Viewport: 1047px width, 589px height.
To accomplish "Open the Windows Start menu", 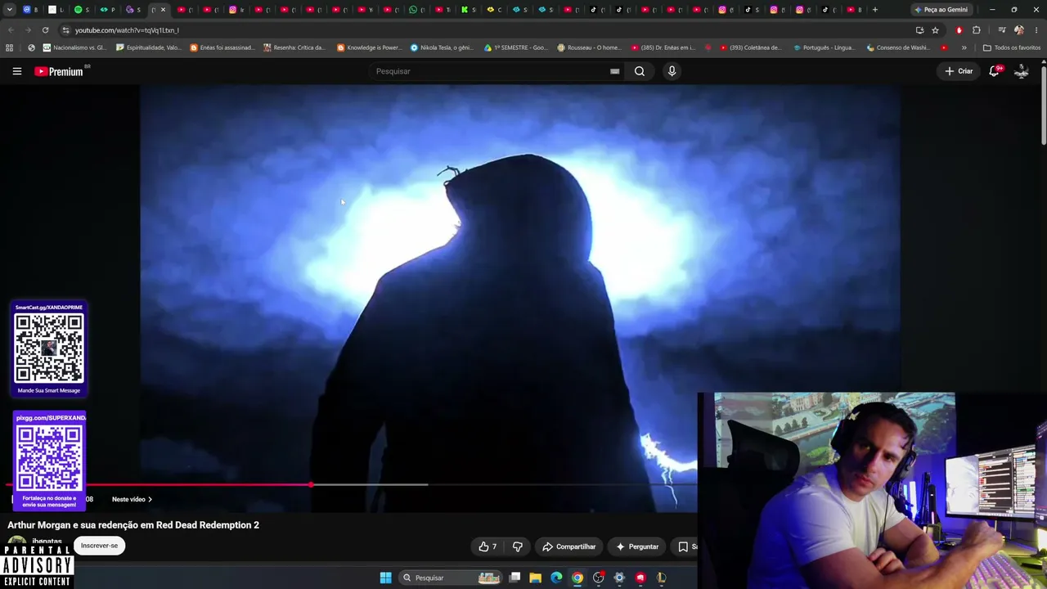I will point(385,578).
